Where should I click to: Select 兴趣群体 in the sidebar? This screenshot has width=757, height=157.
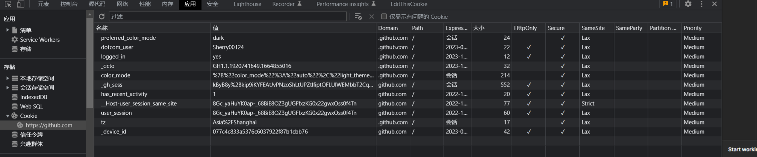click(x=31, y=144)
